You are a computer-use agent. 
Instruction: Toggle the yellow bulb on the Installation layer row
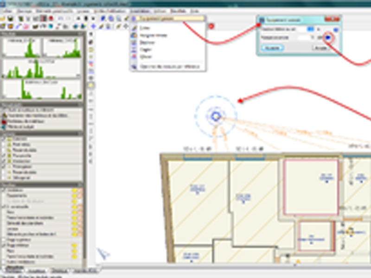(x=74, y=190)
